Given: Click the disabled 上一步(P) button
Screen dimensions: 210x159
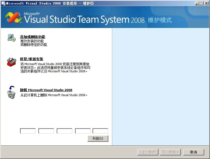Looking at the screenshot, I should pos(148,152).
